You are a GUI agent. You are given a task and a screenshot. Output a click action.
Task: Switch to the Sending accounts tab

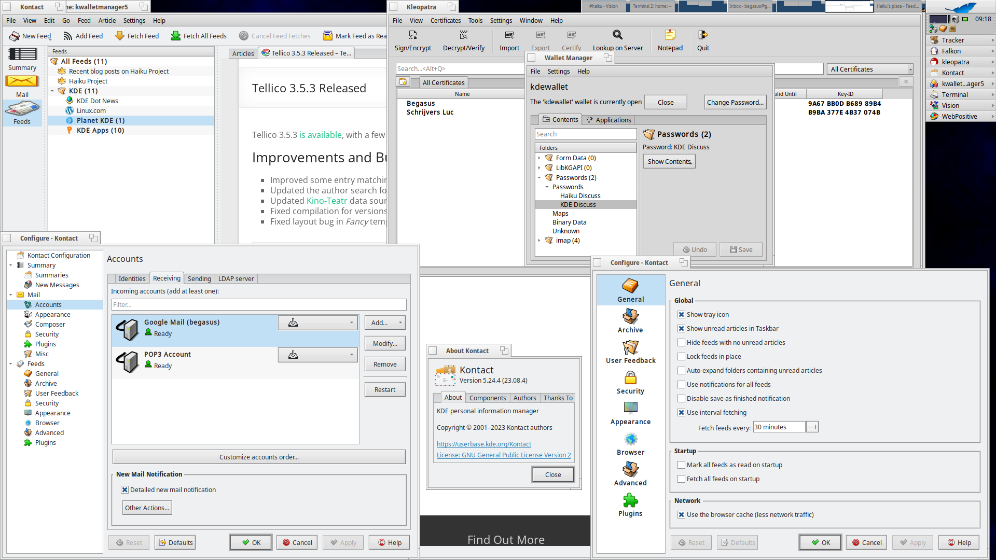[x=199, y=278]
